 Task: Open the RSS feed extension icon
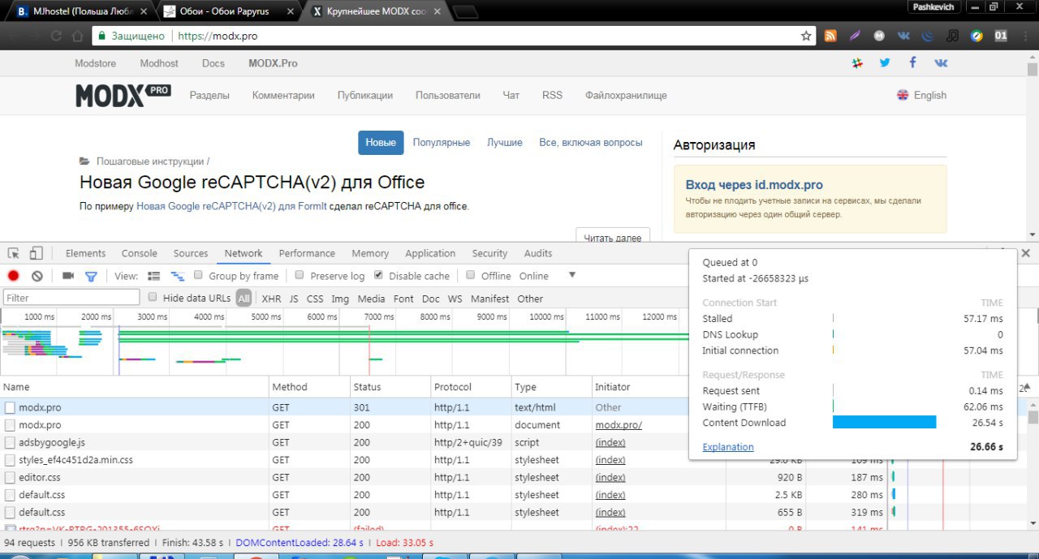830,36
